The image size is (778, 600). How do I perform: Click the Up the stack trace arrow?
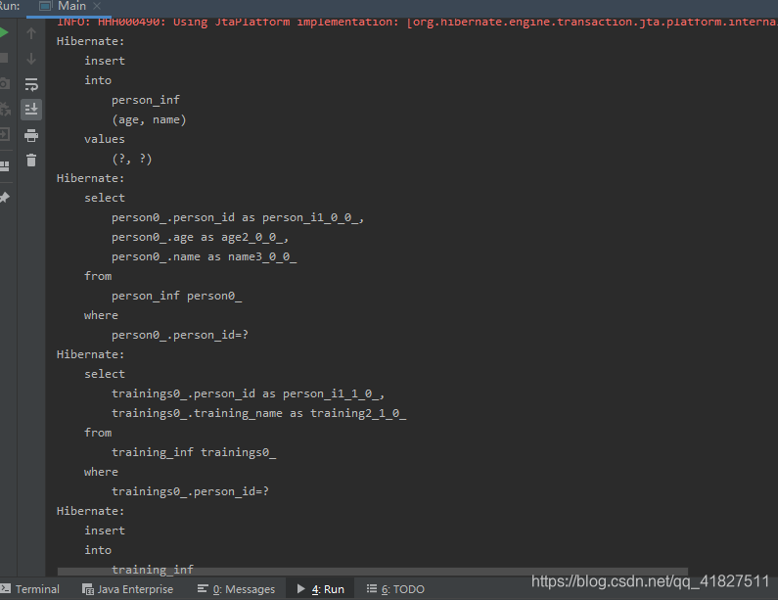click(x=31, y=33)
